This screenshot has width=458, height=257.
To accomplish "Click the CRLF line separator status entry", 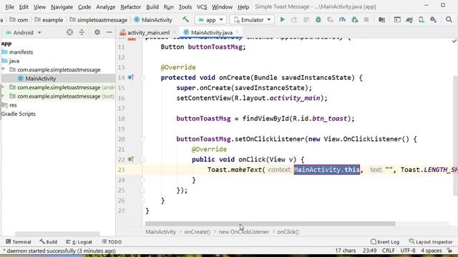I will (389, 251).
